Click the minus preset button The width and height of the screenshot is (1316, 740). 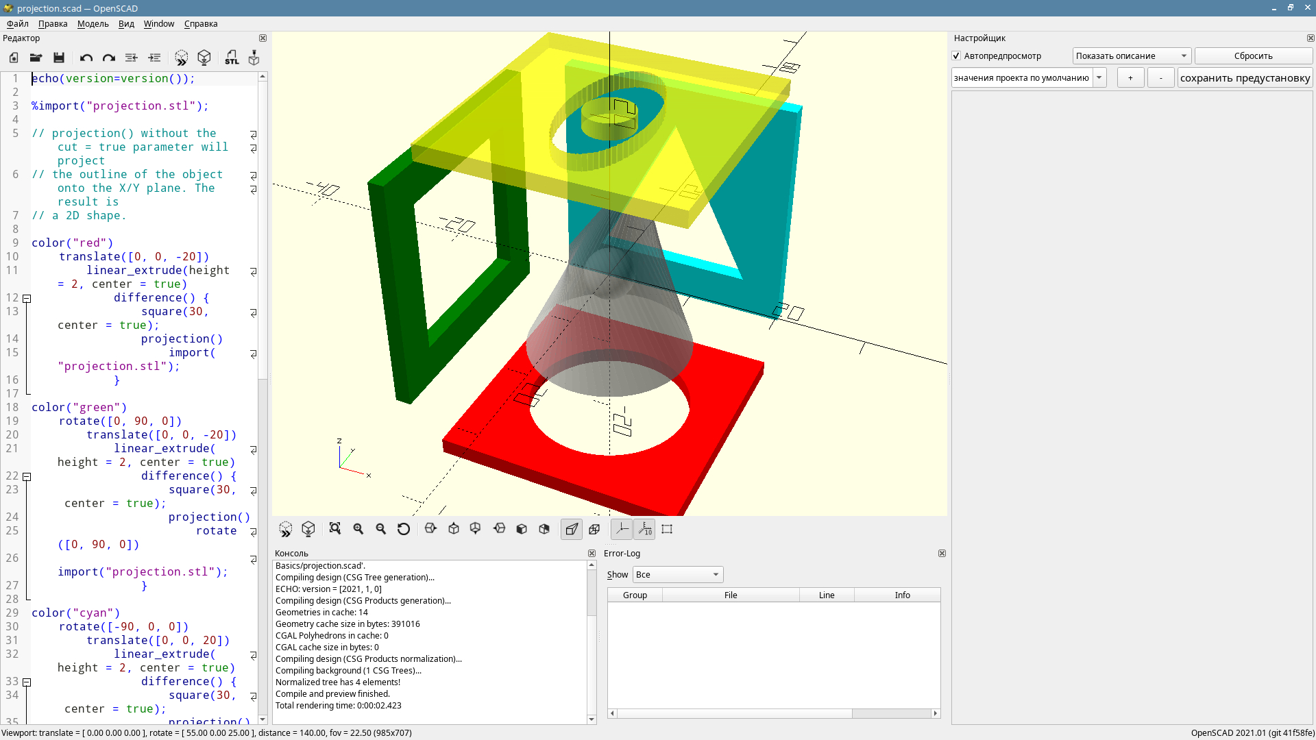pyautogui.click(x=1160, y=78)
